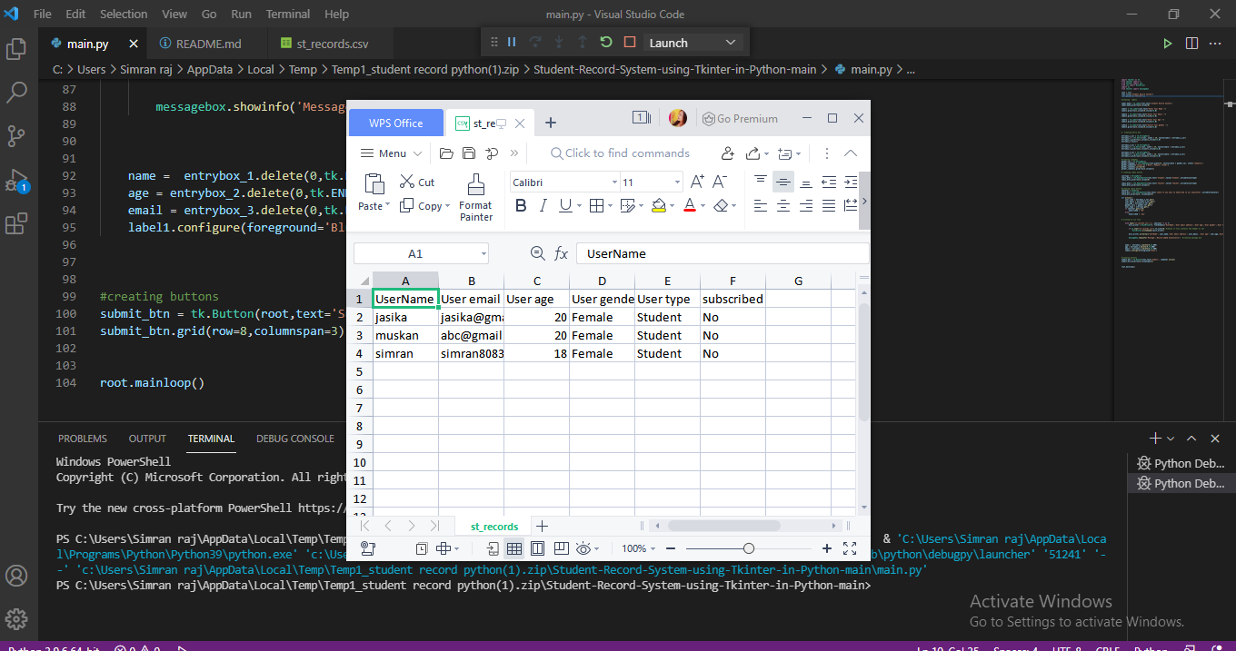1236x651 pixels.
Task: Click the fx insert function icon
Action: click(x=562, y=254)
